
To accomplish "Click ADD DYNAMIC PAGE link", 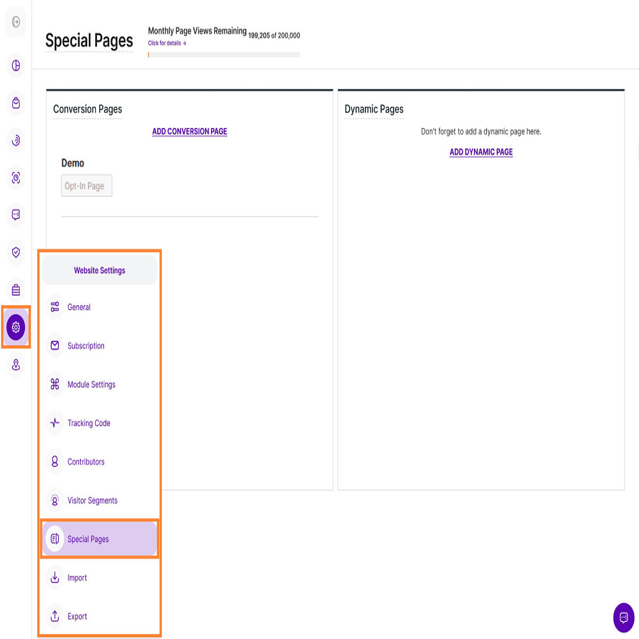I will pyautogui.click(x=481, y=152).
